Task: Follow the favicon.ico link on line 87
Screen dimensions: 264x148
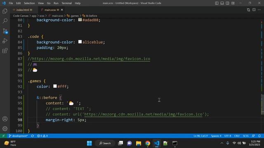Action: coord(91,59)
